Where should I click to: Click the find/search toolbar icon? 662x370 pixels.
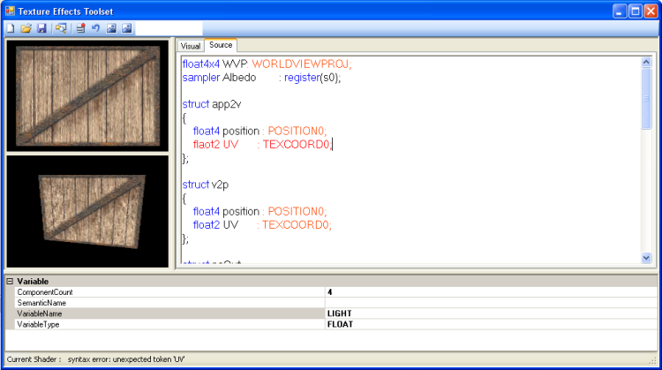coord(61,29)
